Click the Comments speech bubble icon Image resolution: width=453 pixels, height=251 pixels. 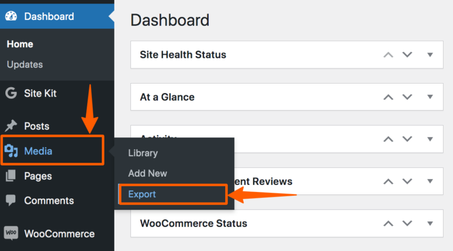coord(11,200)
